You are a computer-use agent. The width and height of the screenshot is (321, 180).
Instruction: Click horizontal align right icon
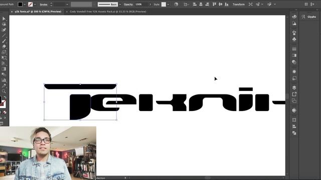click(x=207, y=4)
